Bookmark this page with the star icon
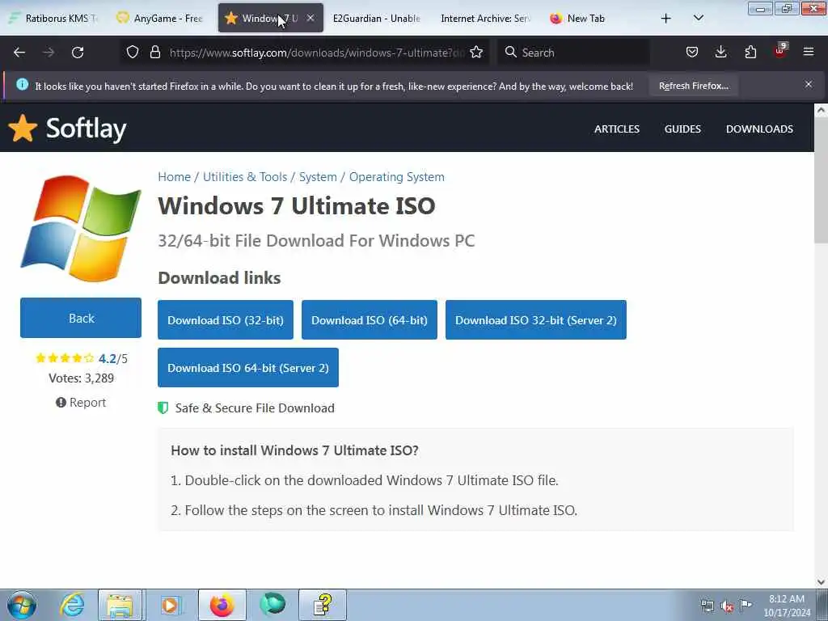Screen dimensions: 828x621 (x=476, y=52)
